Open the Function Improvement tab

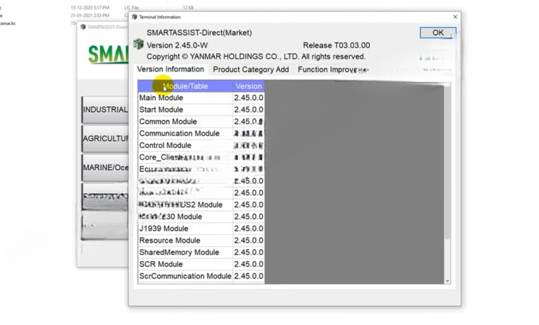332,70
